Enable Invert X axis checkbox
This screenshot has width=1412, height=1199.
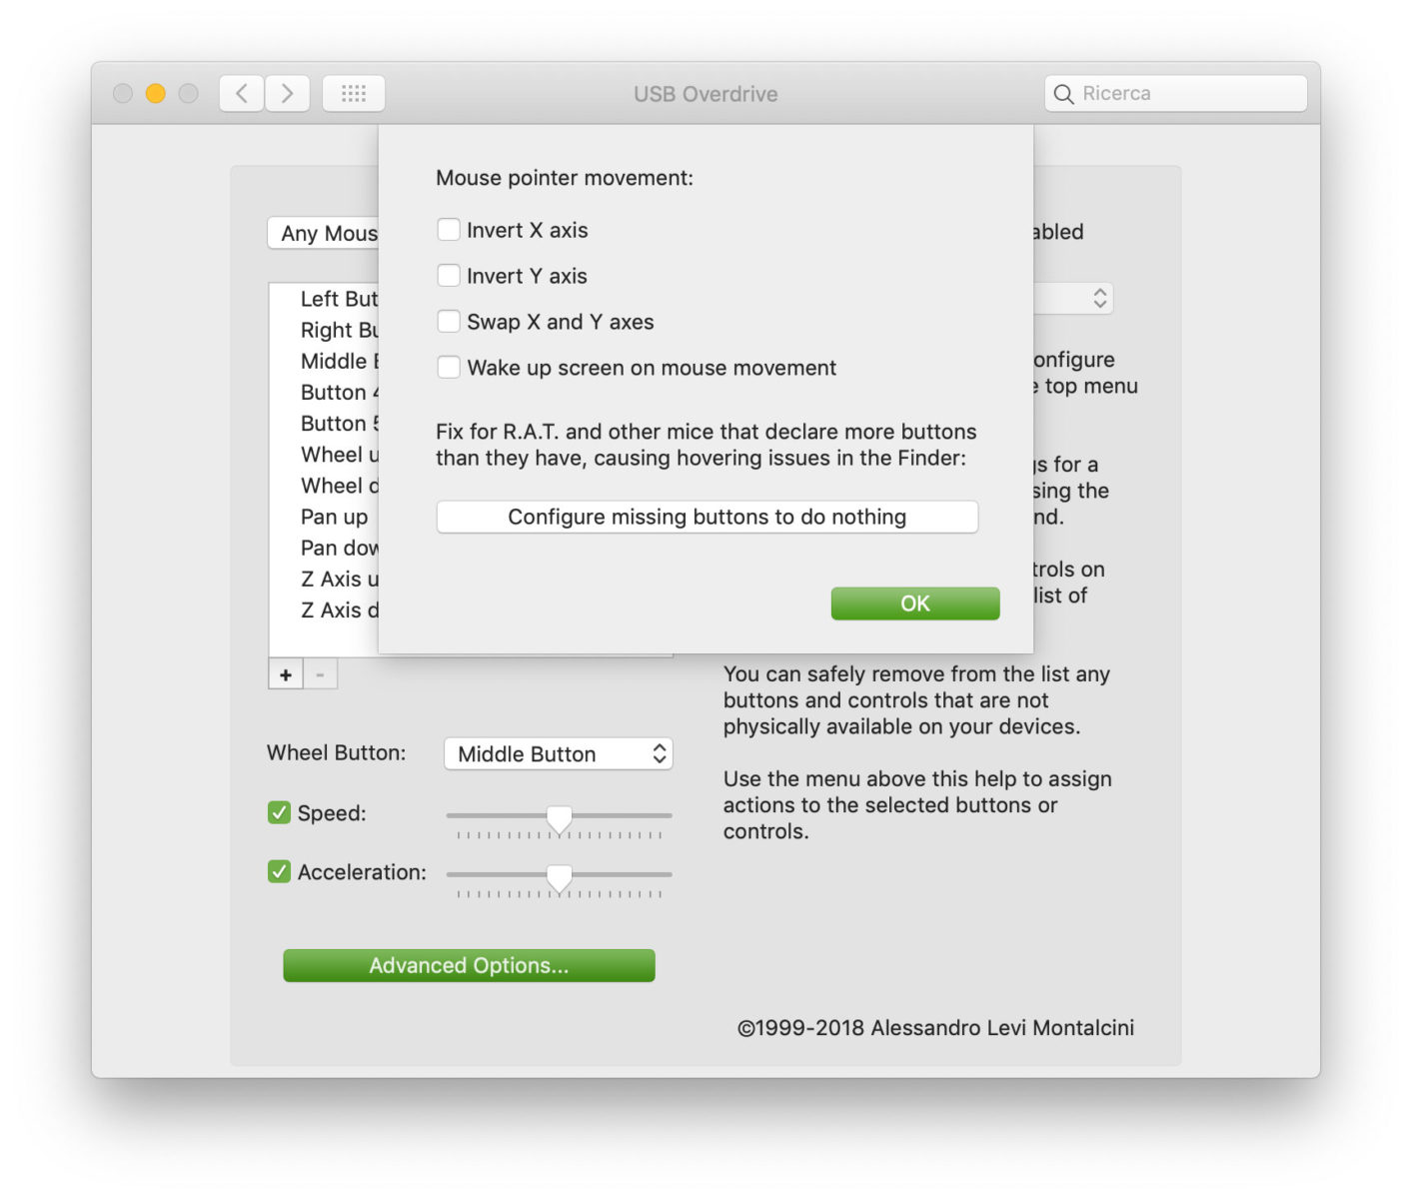(449, 230)
